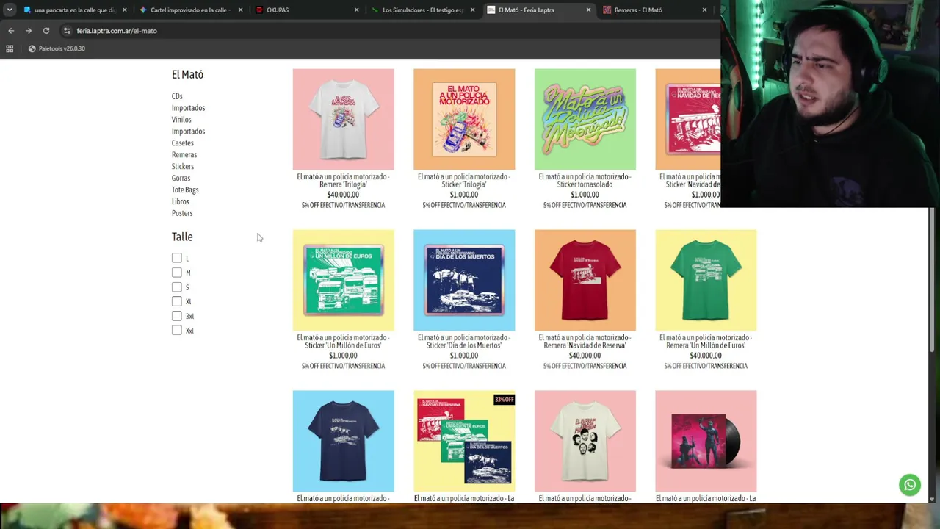
Task: Go forward in browser history
Action: (29, 31)
